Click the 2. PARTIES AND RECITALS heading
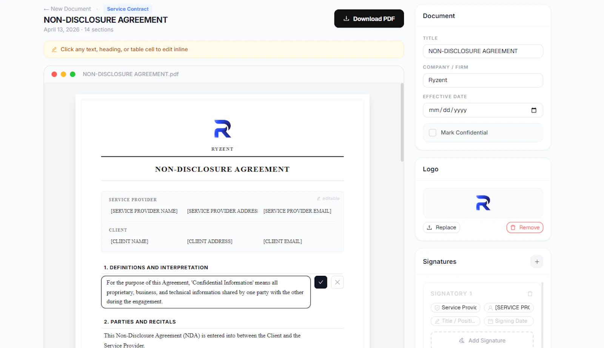 (x=140, y=322)
